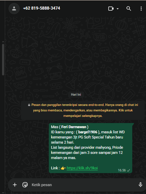
Task: Expand the call options dropdown arrow
Action: coord(117,9)
